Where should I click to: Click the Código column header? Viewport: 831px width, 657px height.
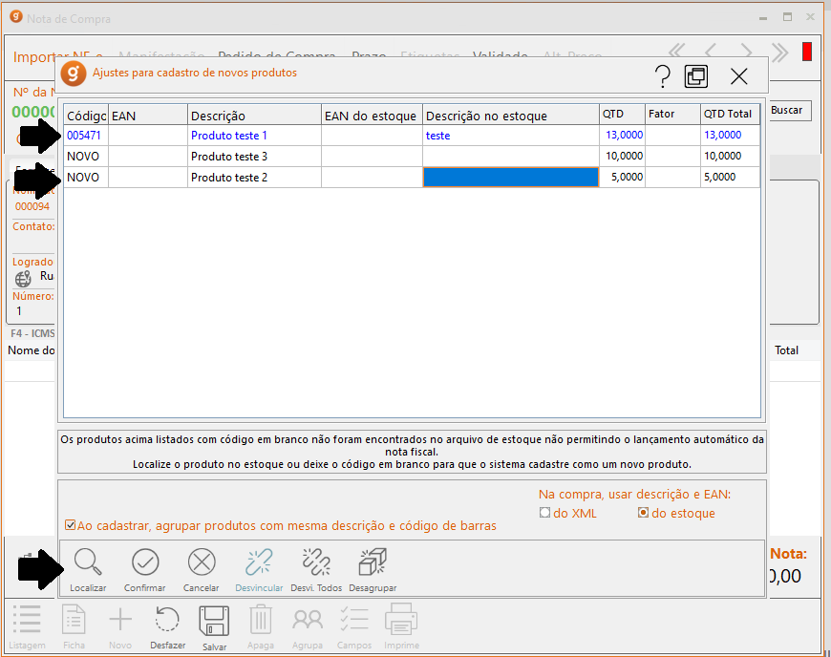[86, 115]
